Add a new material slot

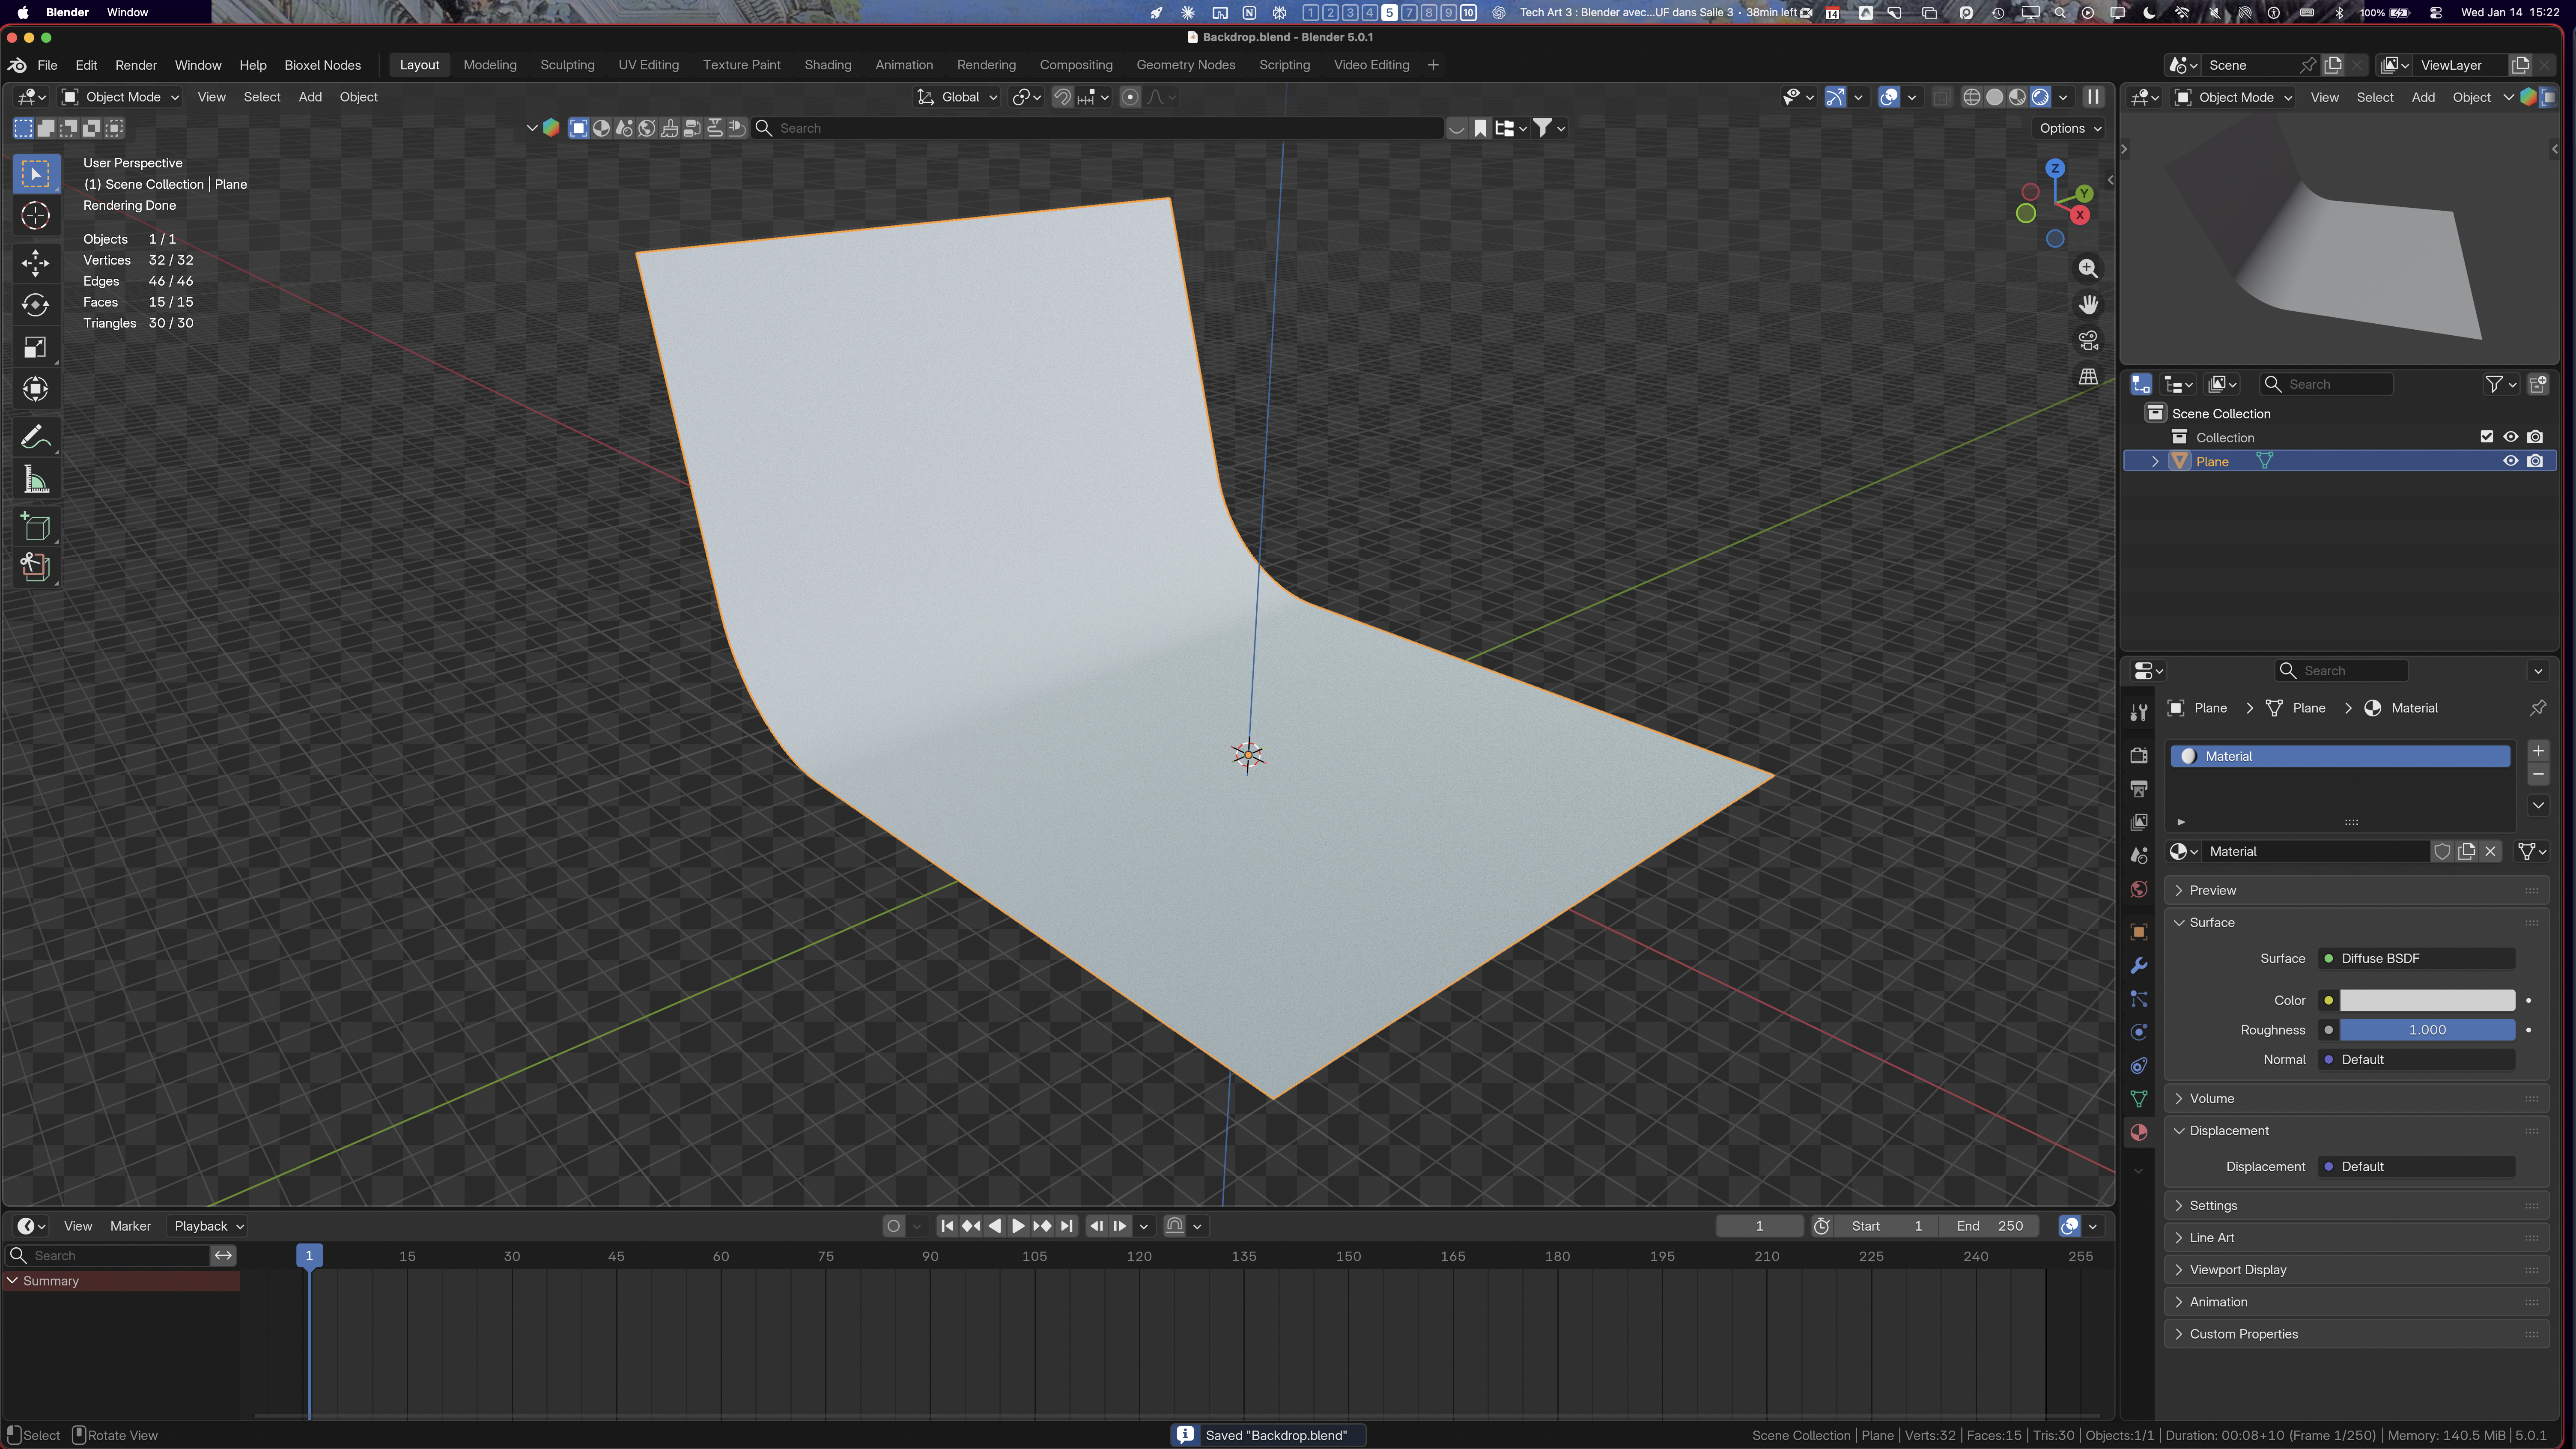click(x=2538, y=751)
